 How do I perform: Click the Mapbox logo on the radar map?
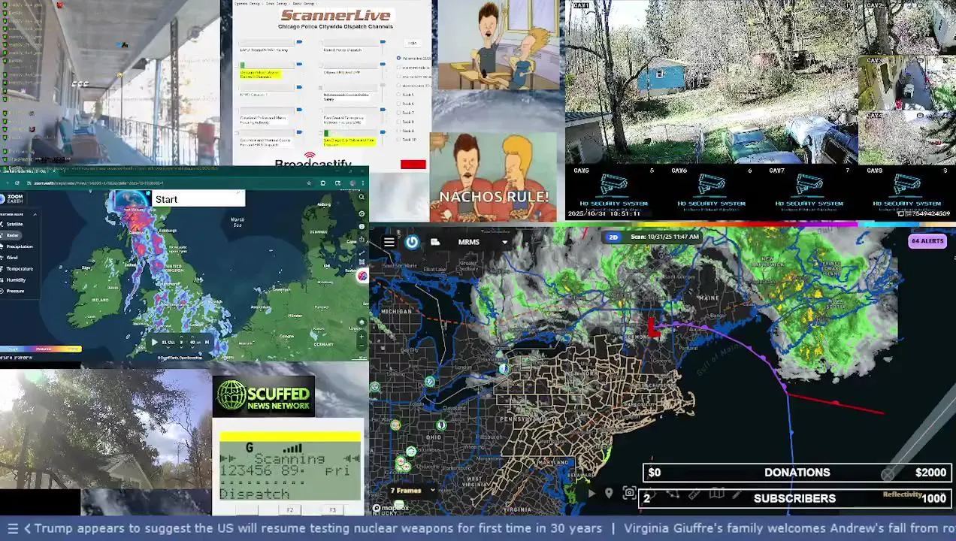pos(392,508)
